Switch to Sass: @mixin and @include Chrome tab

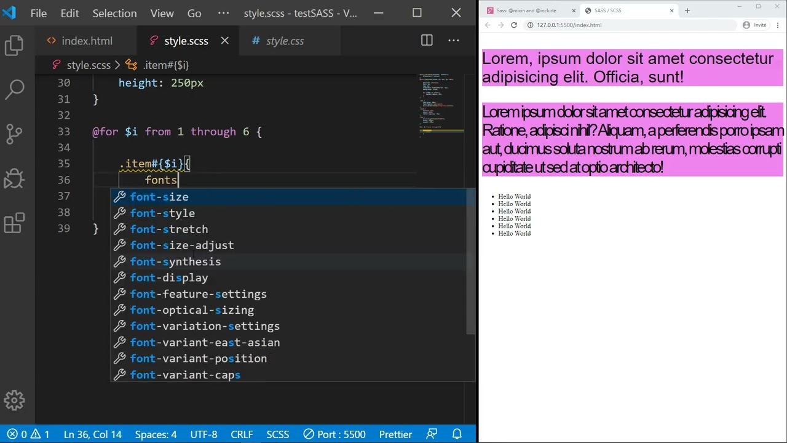[531, 10]
